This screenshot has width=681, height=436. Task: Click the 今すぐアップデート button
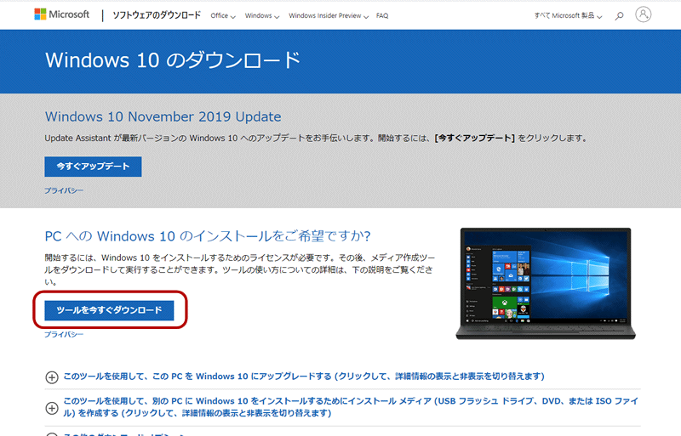93,167
